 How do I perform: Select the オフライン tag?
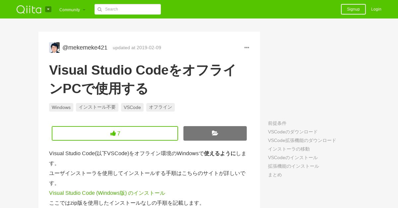(161, 107)
